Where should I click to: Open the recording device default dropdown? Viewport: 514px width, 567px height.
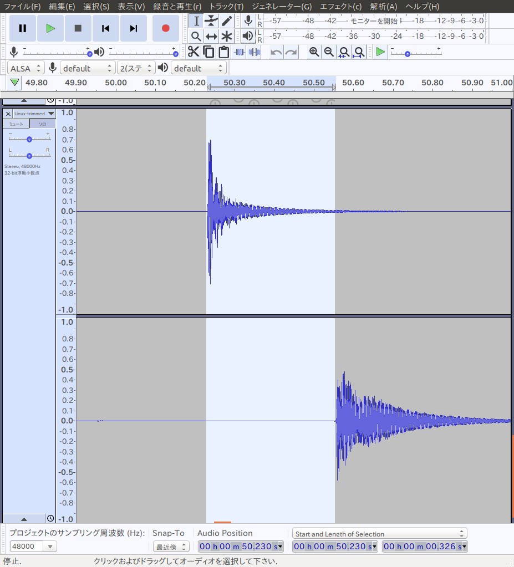(x=88, y=68)
